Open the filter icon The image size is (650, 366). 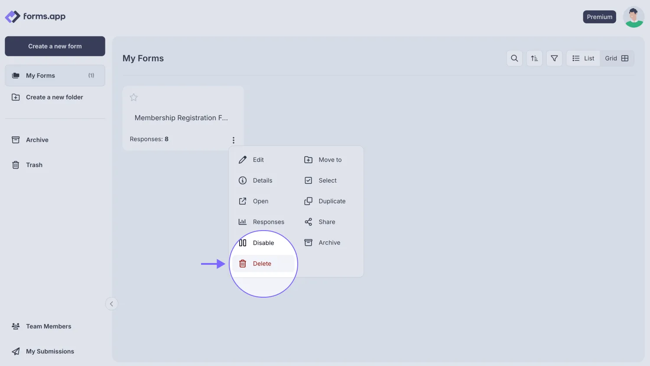click(554, 58)
